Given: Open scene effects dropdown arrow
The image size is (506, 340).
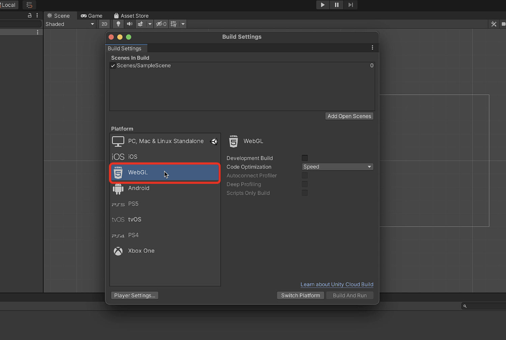Looking at the screenshot, I should [x=150, y=24].
